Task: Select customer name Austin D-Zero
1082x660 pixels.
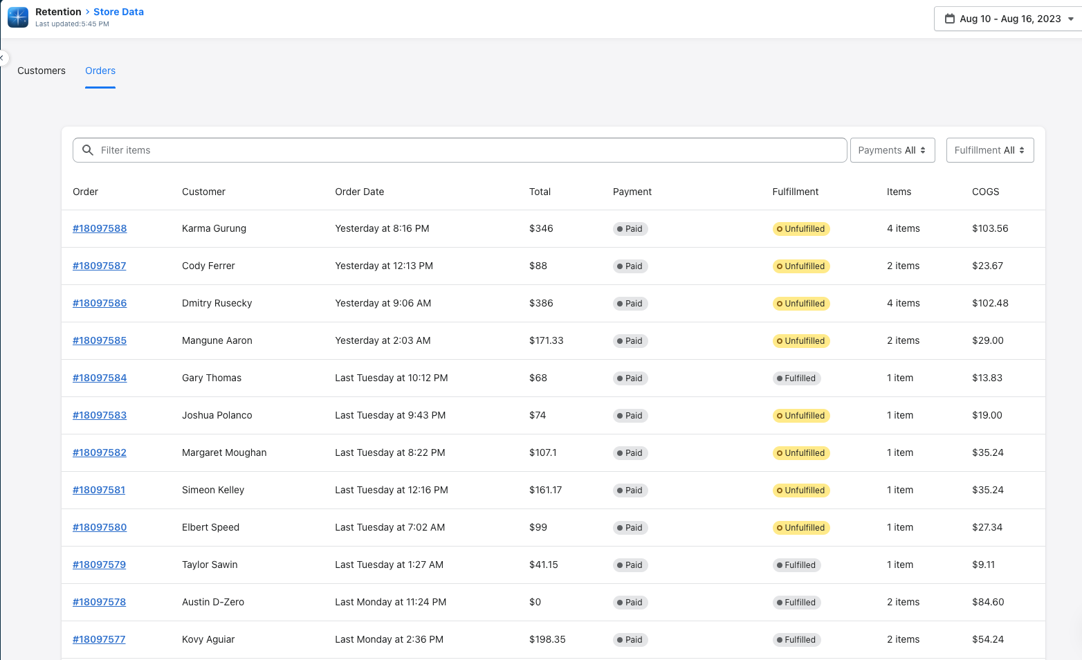Action: tap(213, 602)
